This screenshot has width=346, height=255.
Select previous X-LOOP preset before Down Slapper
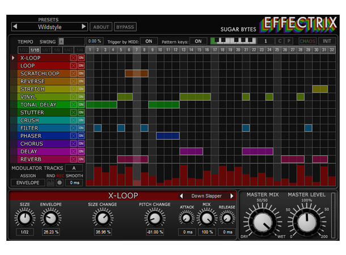pyautogui.click(x=181, y=196)
